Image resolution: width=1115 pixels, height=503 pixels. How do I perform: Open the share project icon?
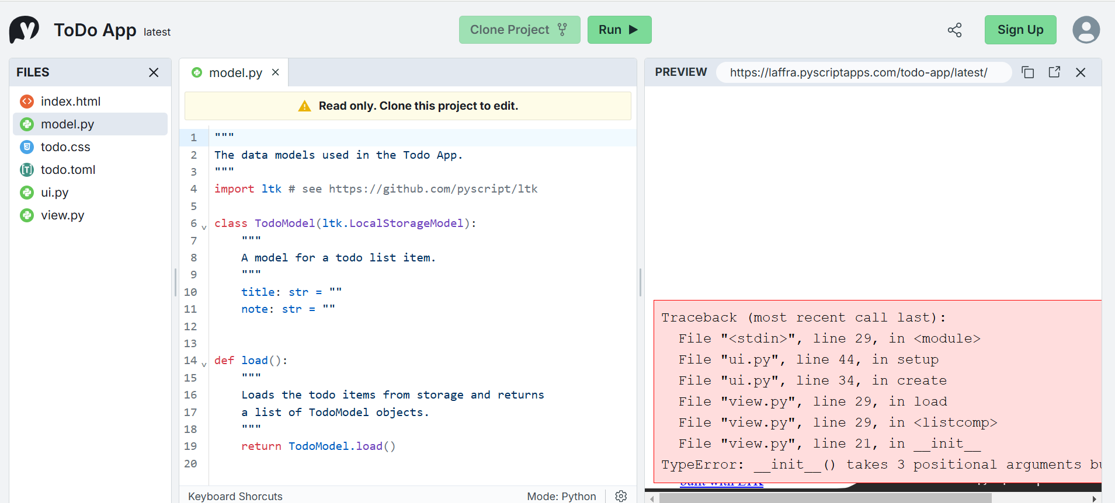(954, 30)
